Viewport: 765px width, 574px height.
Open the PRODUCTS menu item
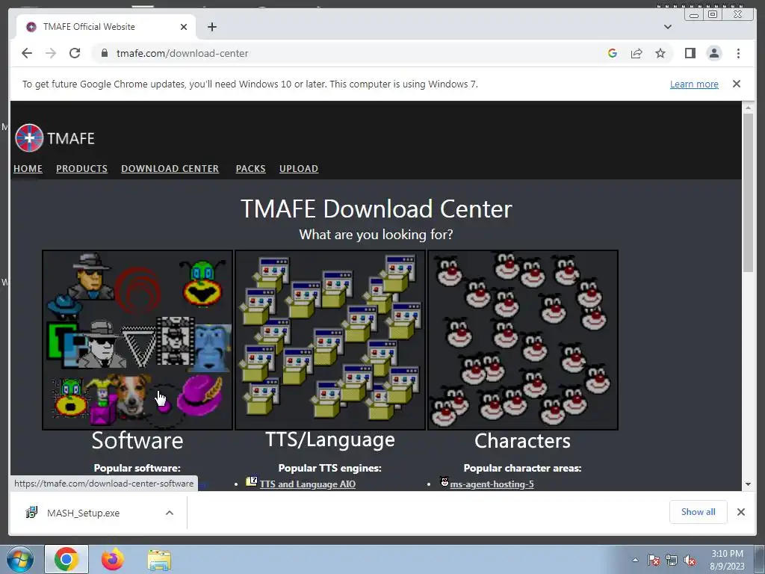click(x=81, y=168)
